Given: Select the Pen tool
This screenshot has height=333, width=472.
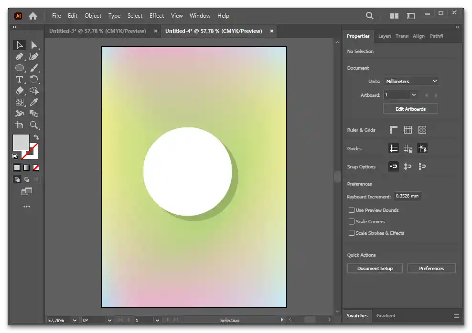Looking at the screenshot, I should 20,57.
